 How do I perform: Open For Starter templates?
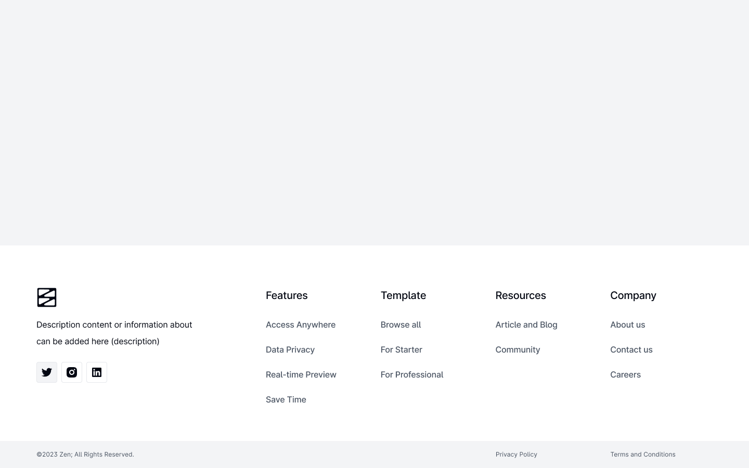(402, 349)
